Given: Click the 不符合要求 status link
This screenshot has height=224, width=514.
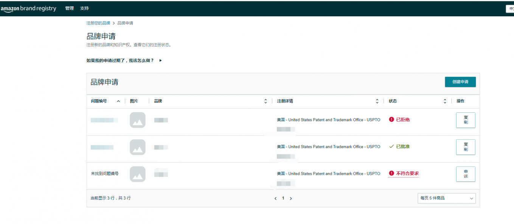Looking at the screenshot, I should click(407, 174).
